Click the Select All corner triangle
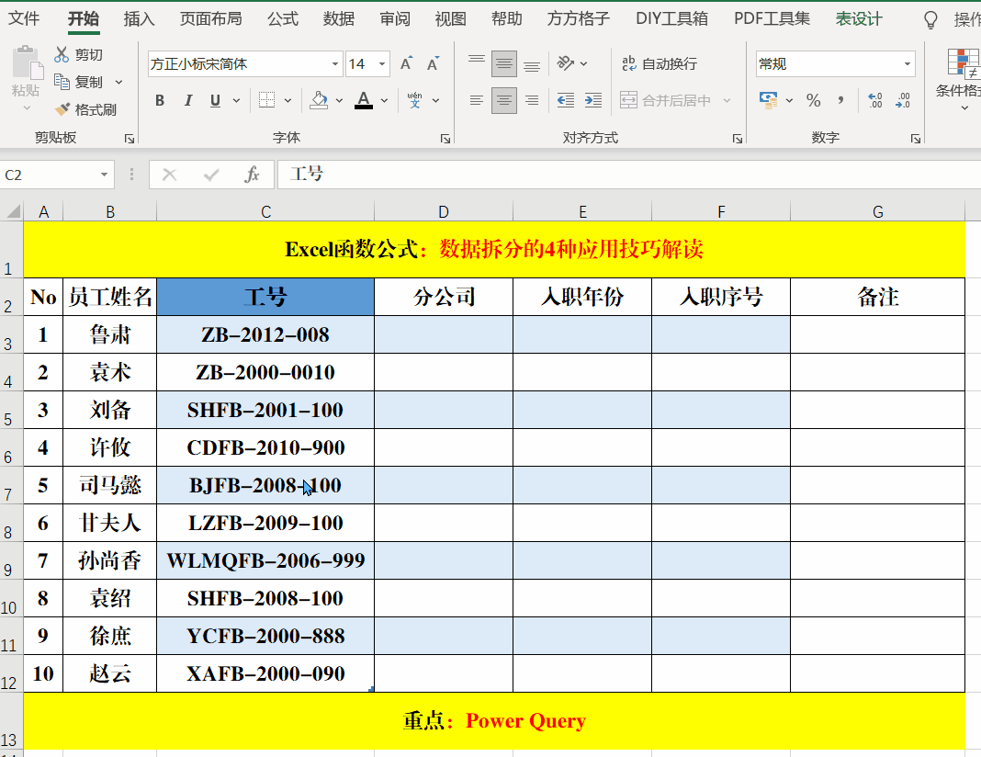 [13, 211]
